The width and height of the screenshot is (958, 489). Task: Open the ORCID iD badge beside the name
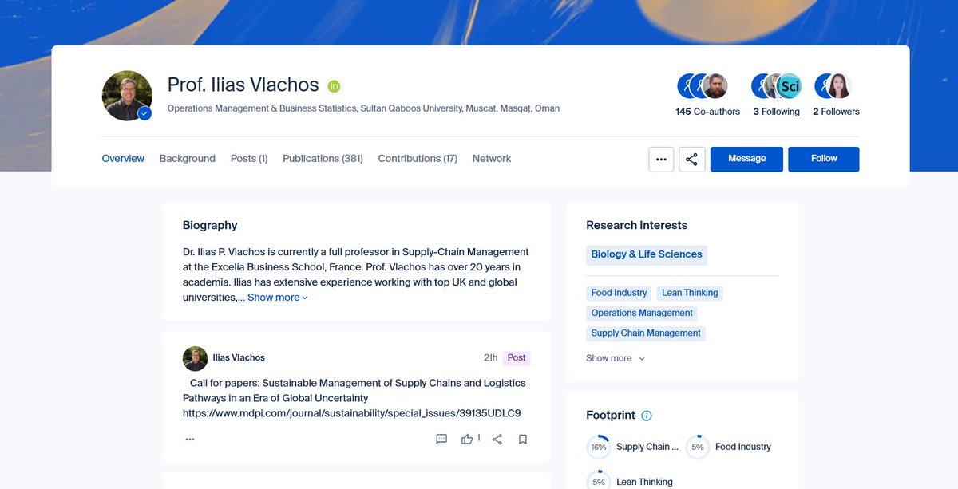click(334, 86)
